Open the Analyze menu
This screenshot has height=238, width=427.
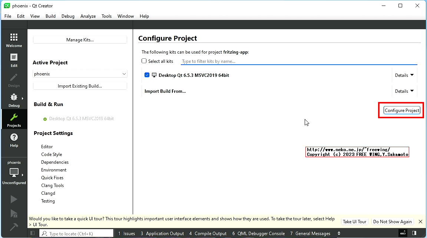(88, 16)
